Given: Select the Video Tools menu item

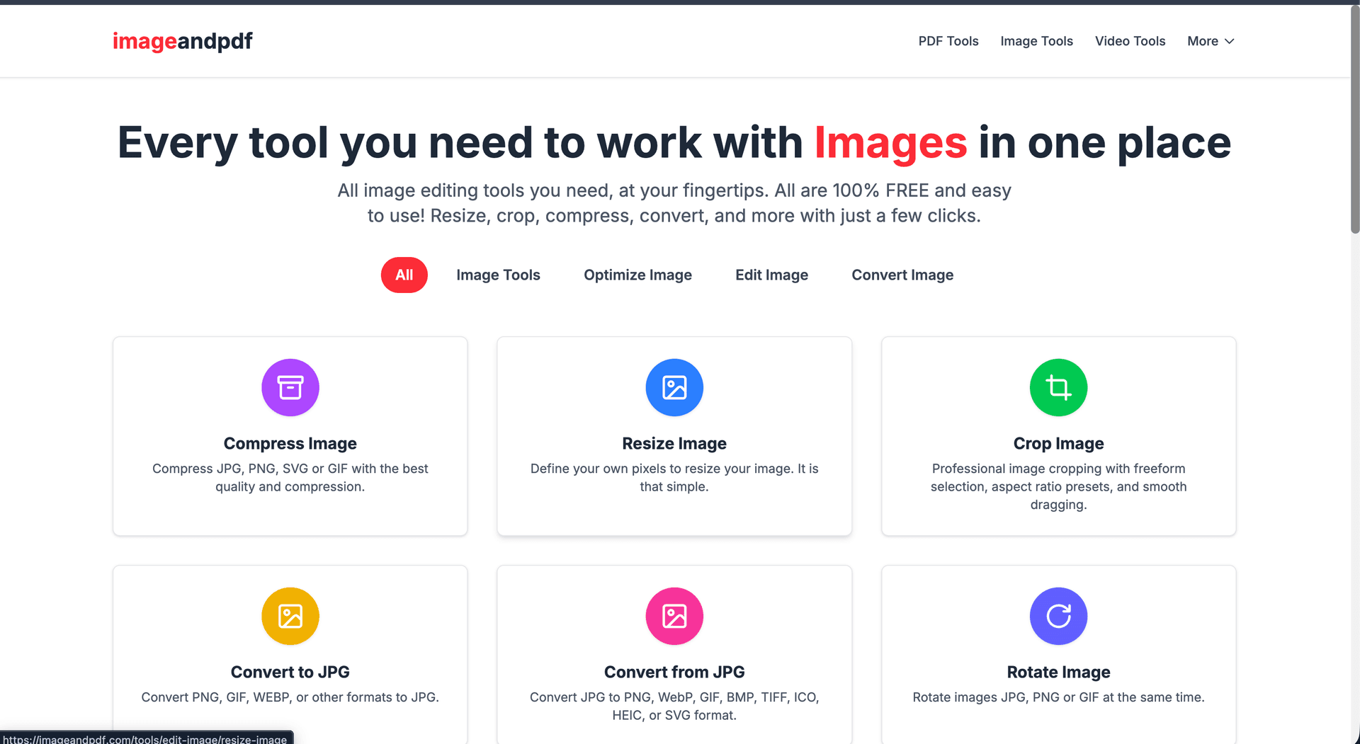Looking at the screenshot, I should point(1130,41).
